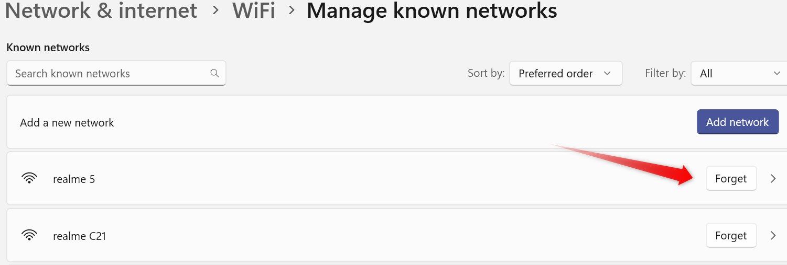
Task: Select the realme 5 network name
Action: 74,179
